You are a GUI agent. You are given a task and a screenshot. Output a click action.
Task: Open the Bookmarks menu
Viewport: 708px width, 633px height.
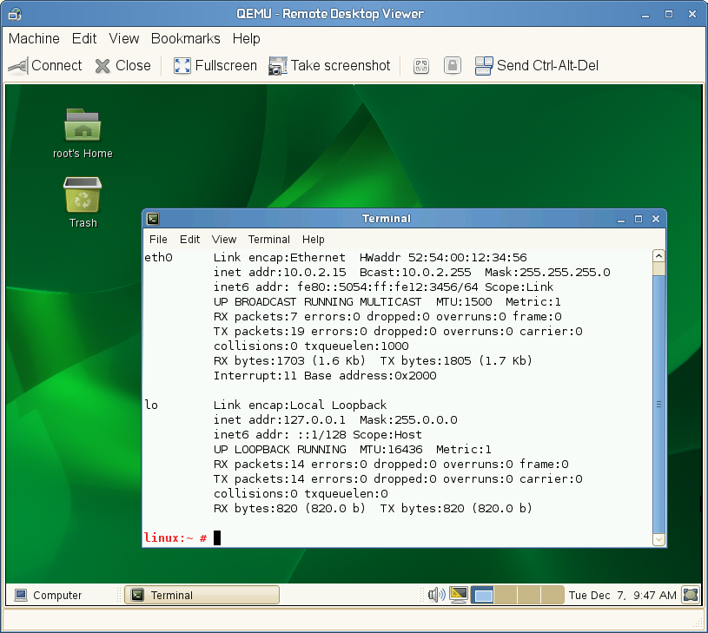(x=185, y=38)
